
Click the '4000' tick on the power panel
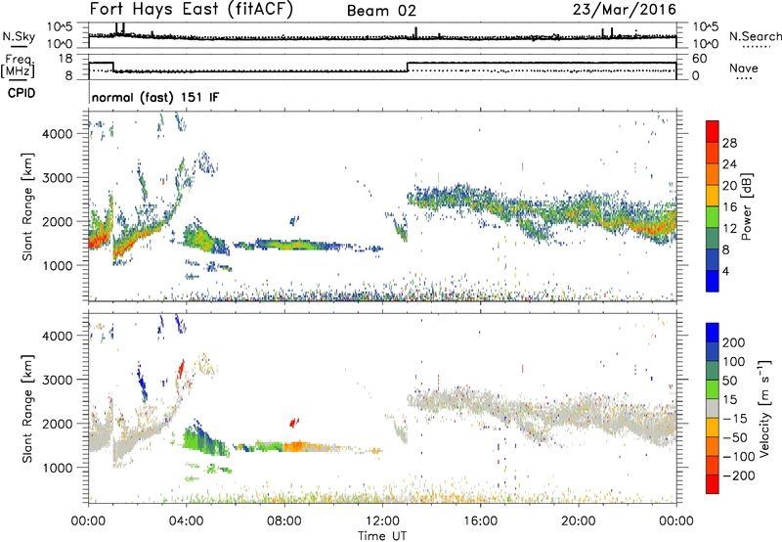58,134
